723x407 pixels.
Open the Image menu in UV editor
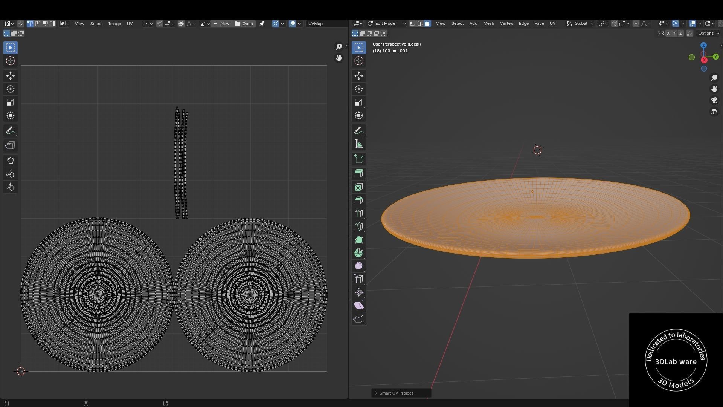(x=114, y=24)
